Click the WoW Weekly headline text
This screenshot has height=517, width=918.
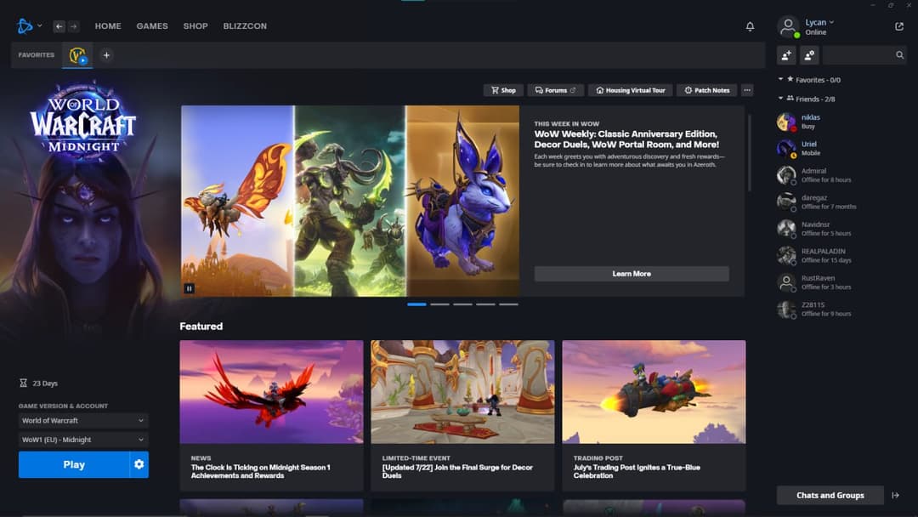pos(626,139)
